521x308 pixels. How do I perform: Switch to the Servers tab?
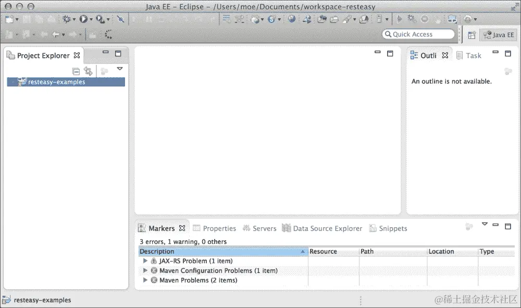259,228
